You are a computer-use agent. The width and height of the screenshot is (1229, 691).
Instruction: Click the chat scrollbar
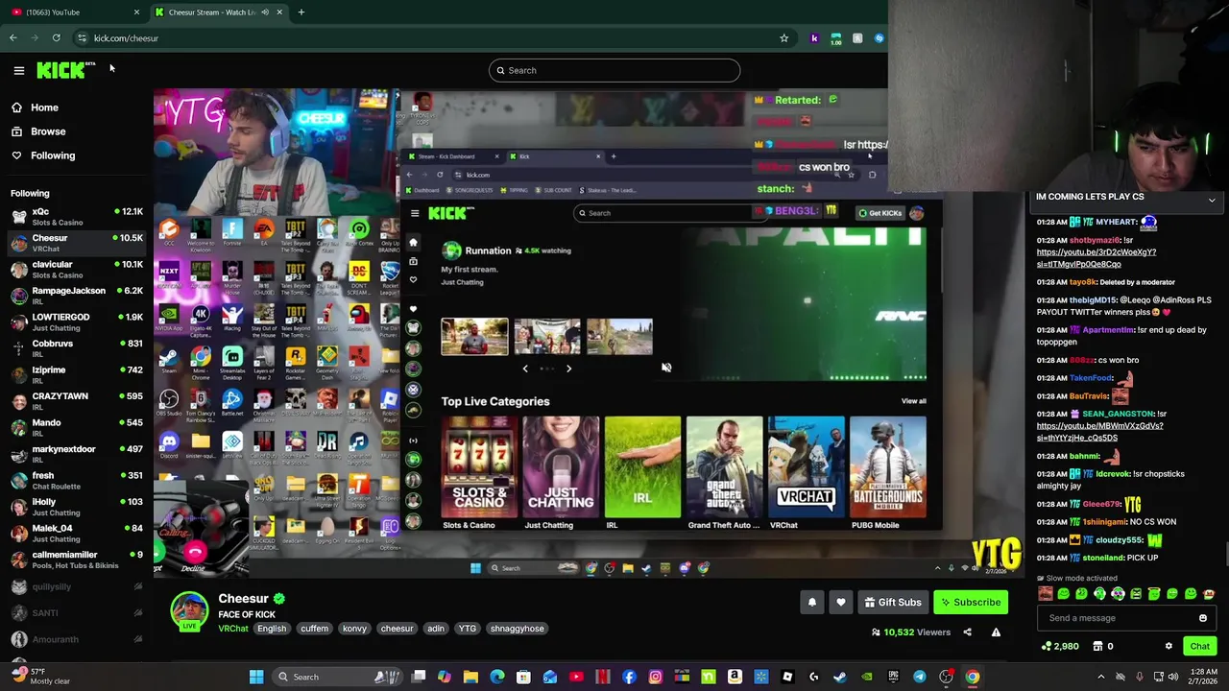(1225, 555)
